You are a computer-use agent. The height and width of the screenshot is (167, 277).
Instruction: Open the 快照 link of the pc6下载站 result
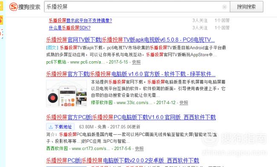click(136, 62)
